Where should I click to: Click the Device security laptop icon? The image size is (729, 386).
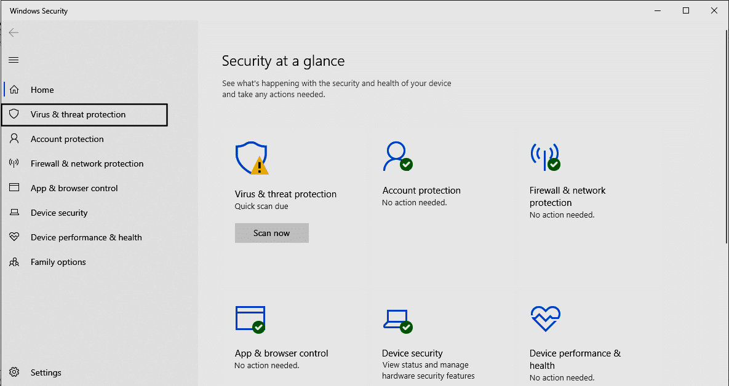click(x=397, y=320)
